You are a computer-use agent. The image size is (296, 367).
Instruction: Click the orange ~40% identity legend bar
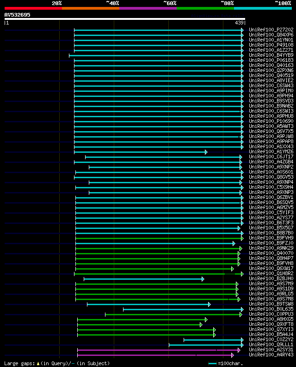[91, 8]
